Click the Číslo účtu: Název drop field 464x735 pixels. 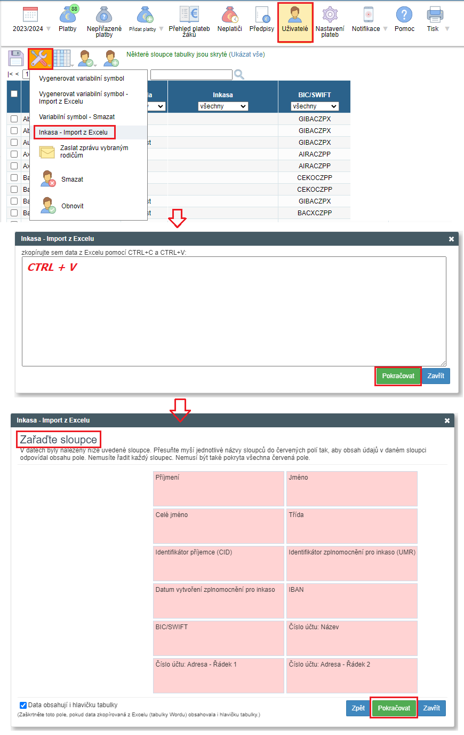352,638
